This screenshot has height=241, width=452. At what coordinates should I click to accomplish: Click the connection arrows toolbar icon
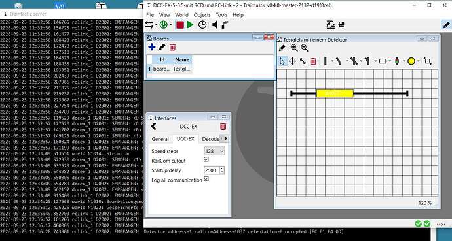149,25
